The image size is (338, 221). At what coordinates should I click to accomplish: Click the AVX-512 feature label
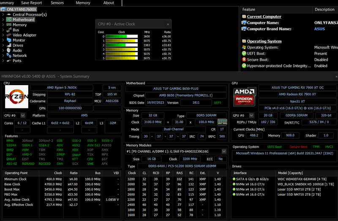click(93, 145)
